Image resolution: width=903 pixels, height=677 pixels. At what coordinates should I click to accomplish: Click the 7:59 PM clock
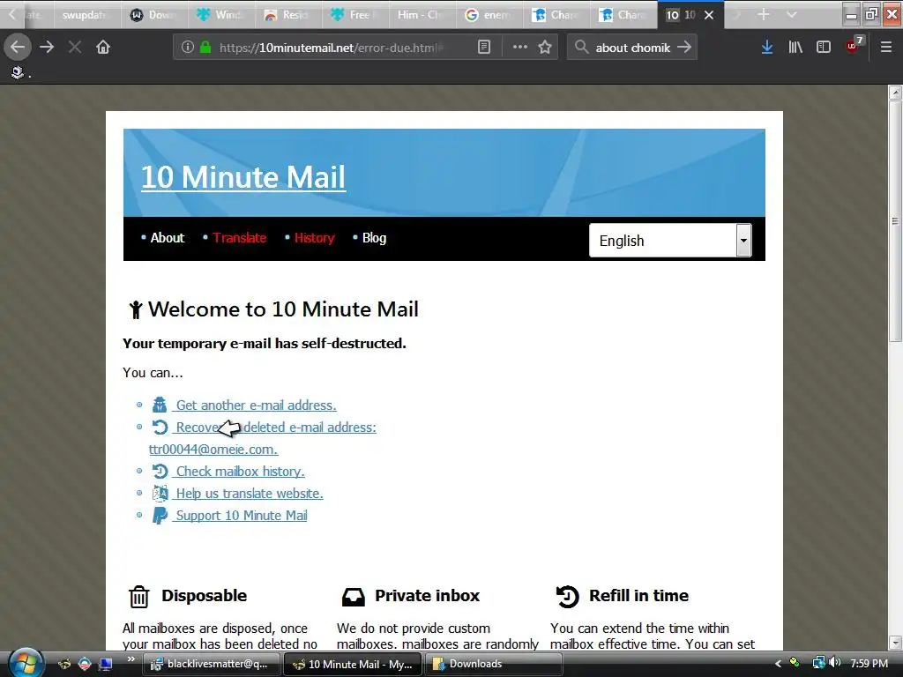[869, 664]
